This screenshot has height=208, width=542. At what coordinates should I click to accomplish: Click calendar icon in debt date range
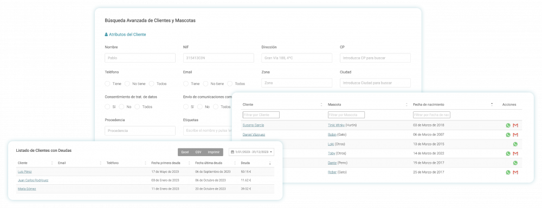(233, 152)
